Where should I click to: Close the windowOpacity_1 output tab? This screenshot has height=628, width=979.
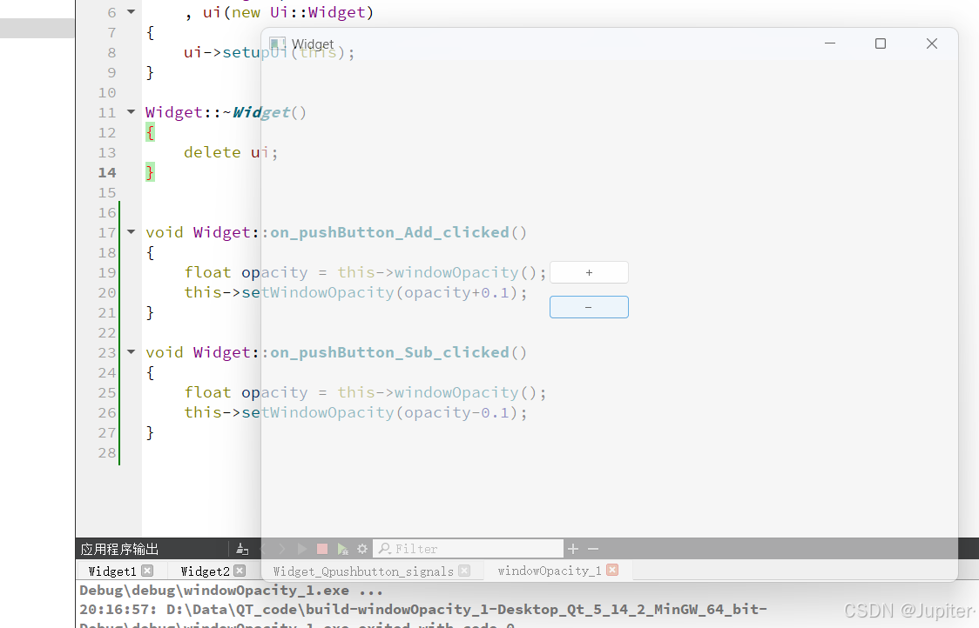coord(612,570)
